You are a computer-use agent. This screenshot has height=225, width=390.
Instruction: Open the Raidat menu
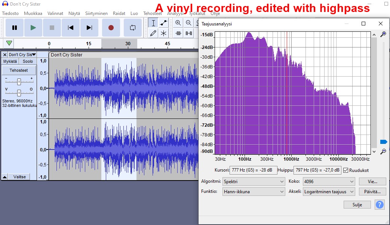[x=119, y=13]
